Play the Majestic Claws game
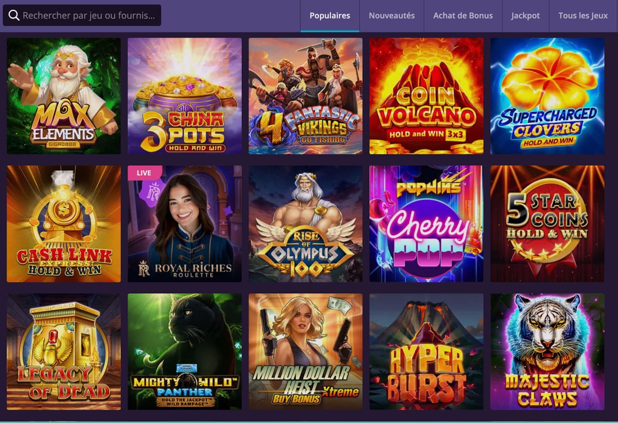This screenshot has height=423, width=618. [x=547, y=351]
